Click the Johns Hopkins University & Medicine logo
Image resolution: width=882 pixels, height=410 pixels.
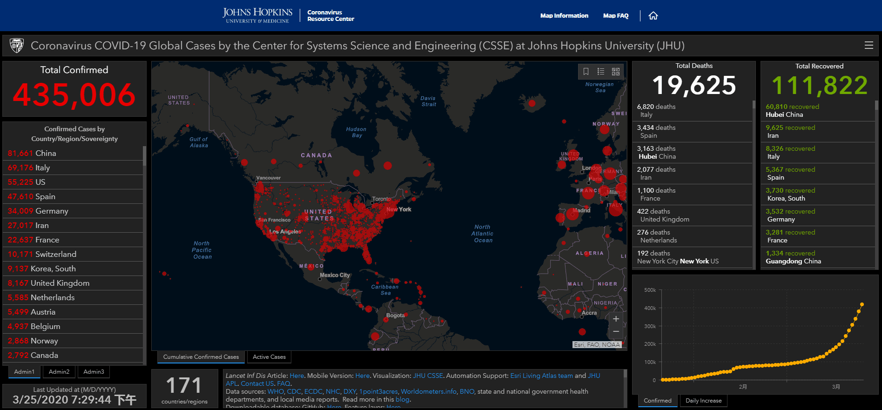pyautogui.click(x=257, y=15)
